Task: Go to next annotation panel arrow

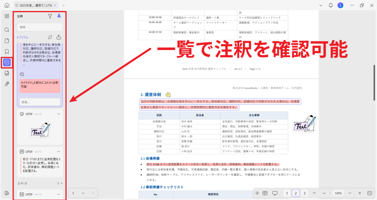Action: coord(93,193)
